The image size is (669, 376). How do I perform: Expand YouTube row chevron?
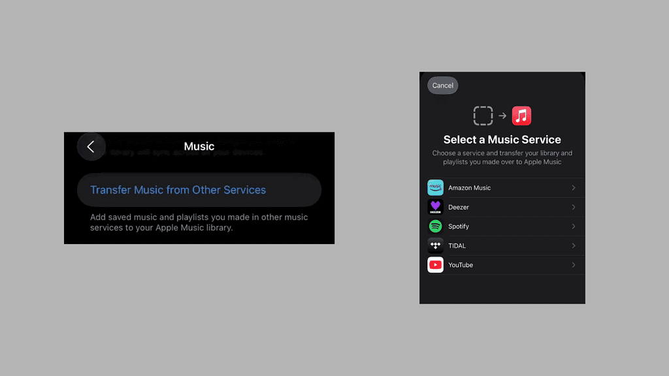(574, 265)
